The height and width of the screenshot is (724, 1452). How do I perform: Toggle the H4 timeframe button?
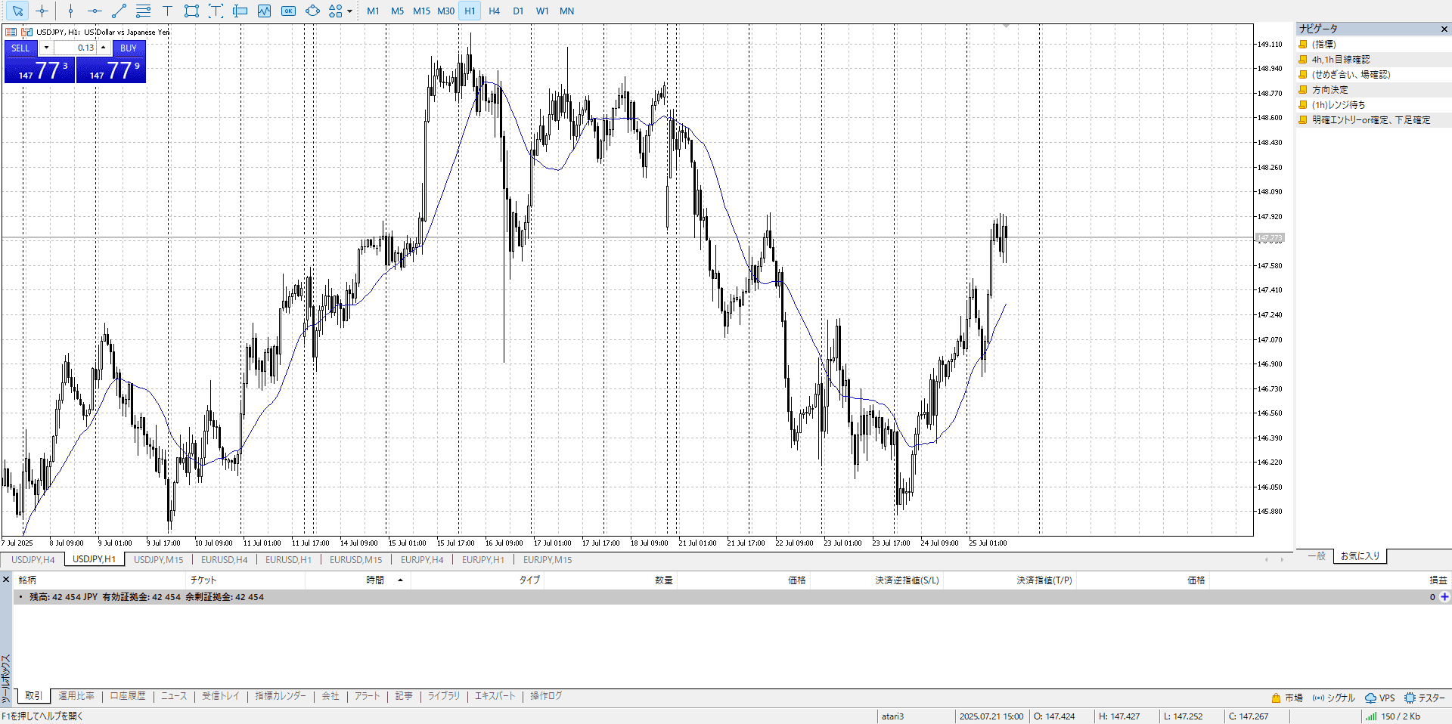click(x=494, y=11)
